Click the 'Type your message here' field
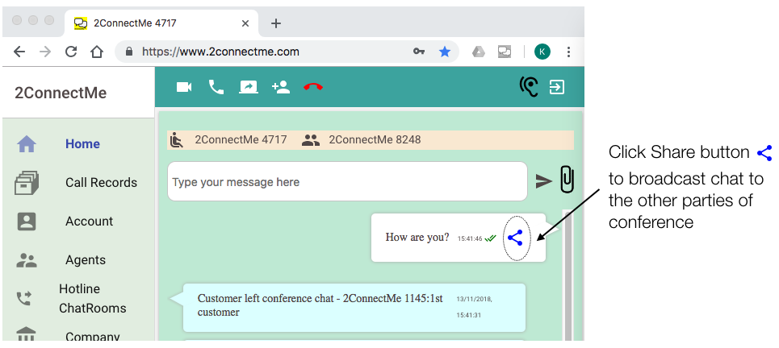The width and height of the screenshot is (779, 348). point(347,181)
